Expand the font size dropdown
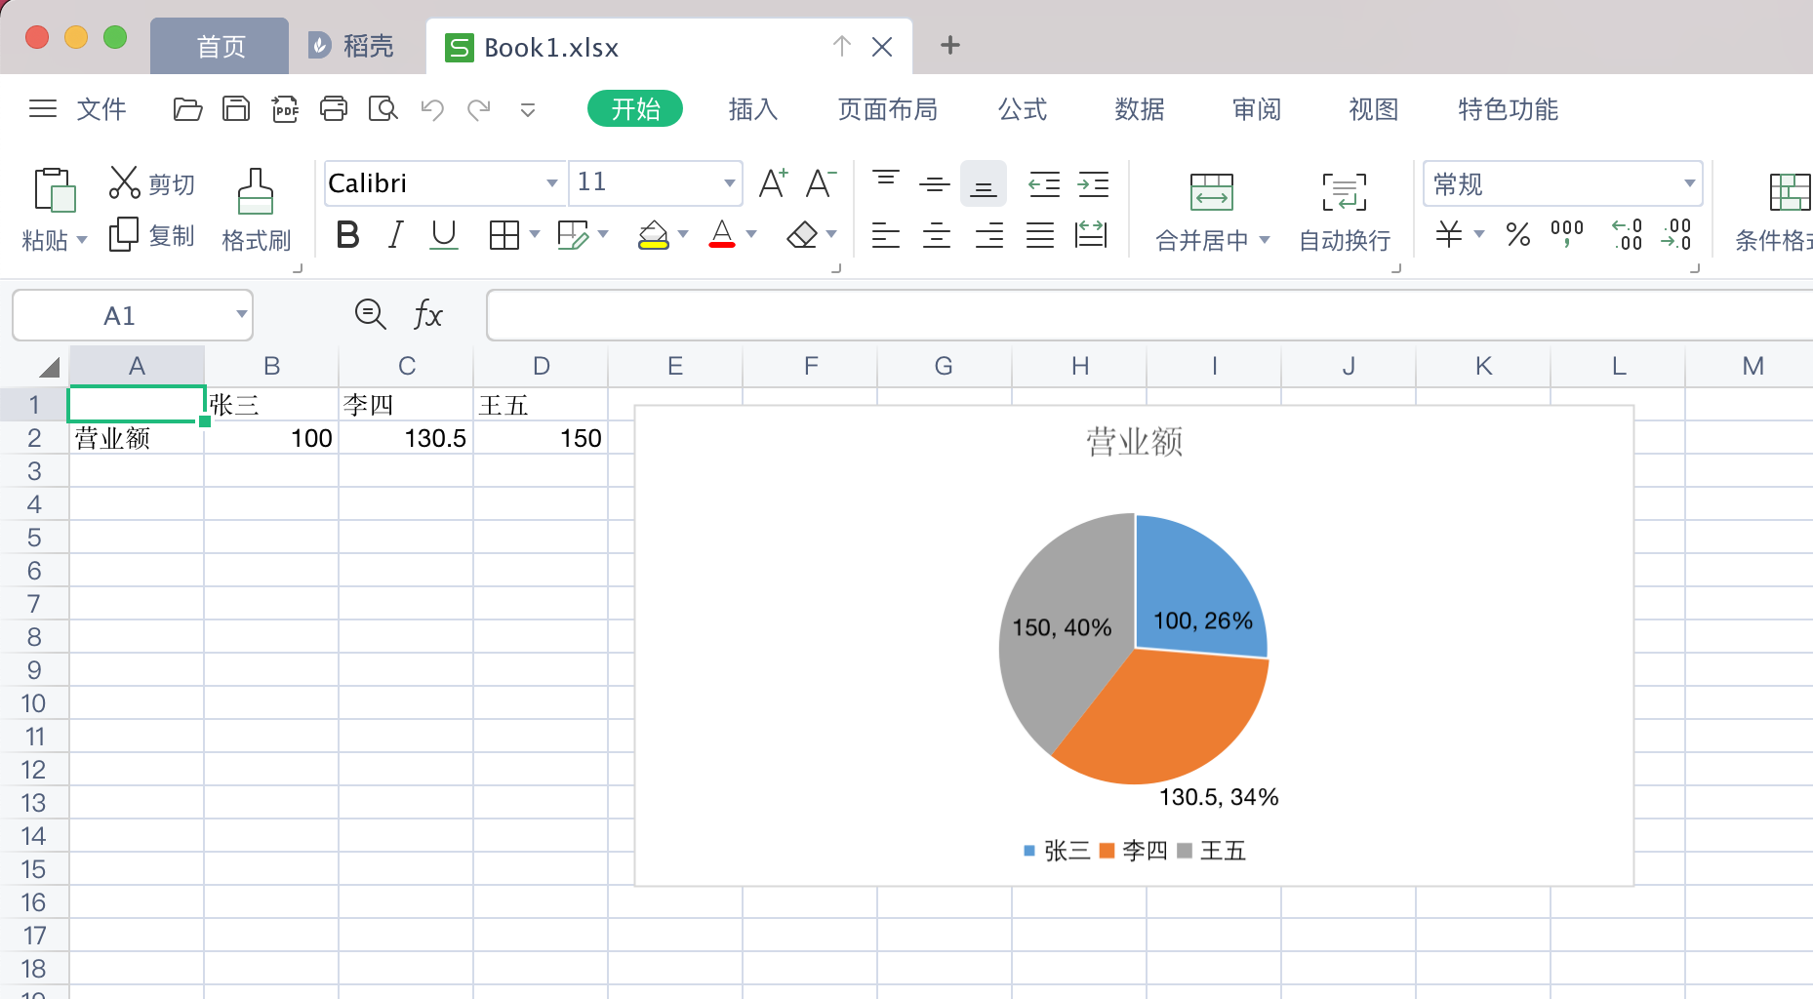The image size is (1813, 999). 729,182
